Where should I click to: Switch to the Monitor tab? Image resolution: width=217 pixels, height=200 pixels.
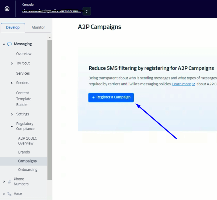tap(38, 27)
